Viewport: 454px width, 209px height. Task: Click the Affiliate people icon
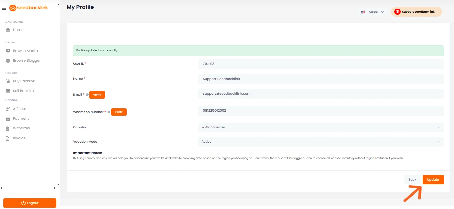[8, 109]
